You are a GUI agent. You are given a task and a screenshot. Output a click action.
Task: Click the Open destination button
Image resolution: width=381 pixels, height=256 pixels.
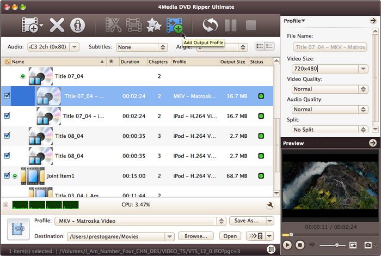coord(230,236)
